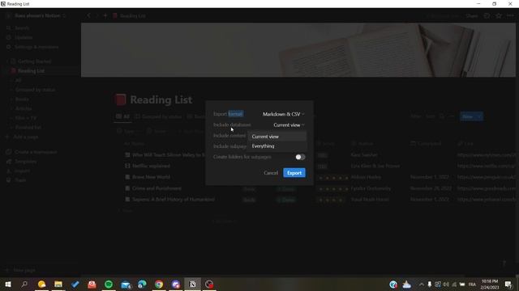Toggle Create folders for subpages switch
This screenshot has width=519, height=291.
click(x=300, y=157)
